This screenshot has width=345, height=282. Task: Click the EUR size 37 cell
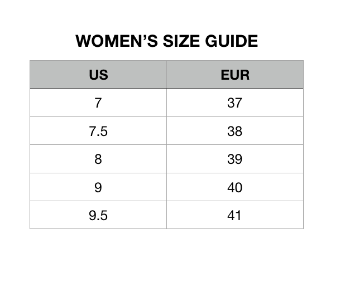click(x=234, y=103)
